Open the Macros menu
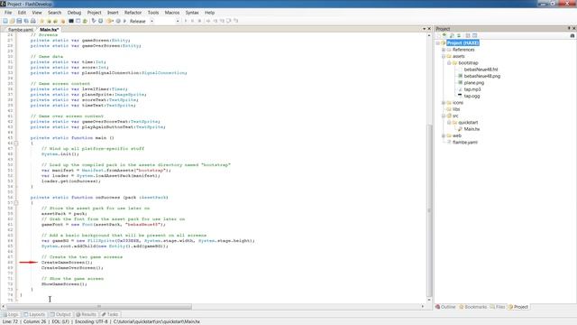Image resolution: width=577 pixels, height=325 pixels. [x=172, y=13]
